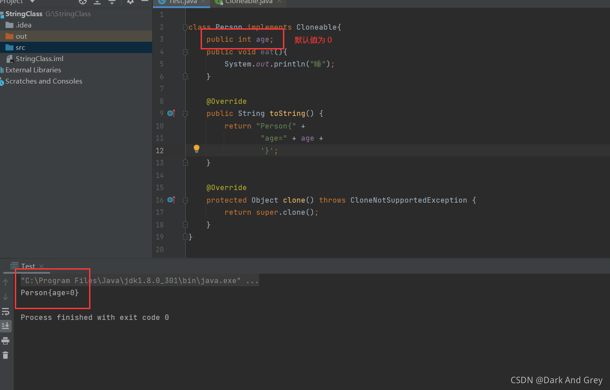Jump to next stack trace with down arrow
This screenshot has height=390, width=610.
(5, 297)
